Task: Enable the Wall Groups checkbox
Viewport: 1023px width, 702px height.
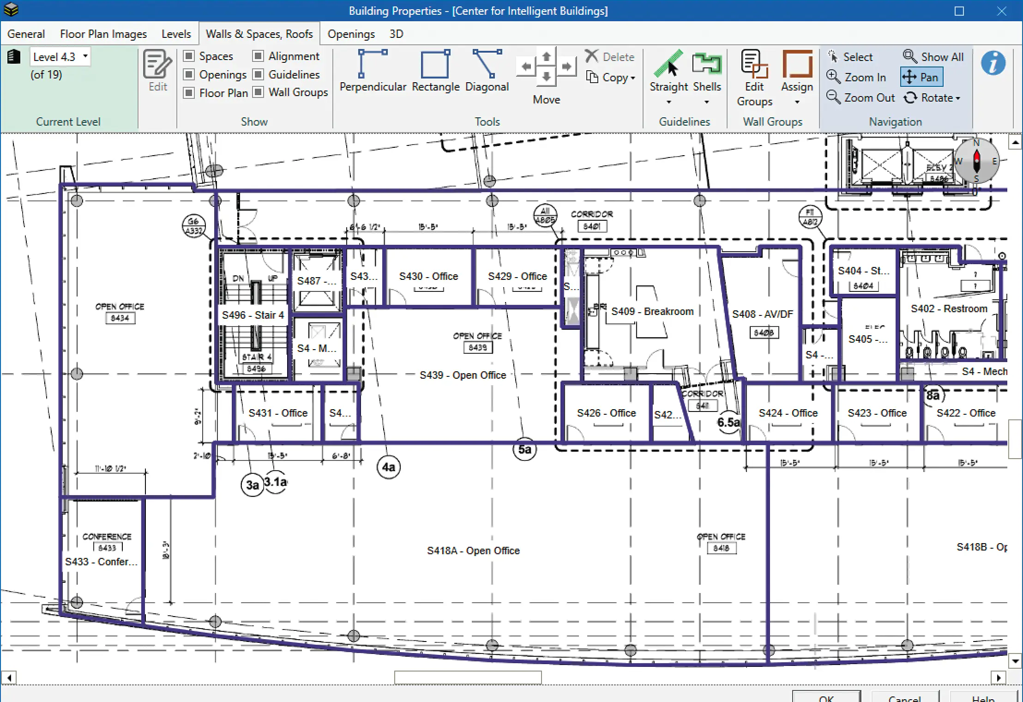Action: coord(259,92)
